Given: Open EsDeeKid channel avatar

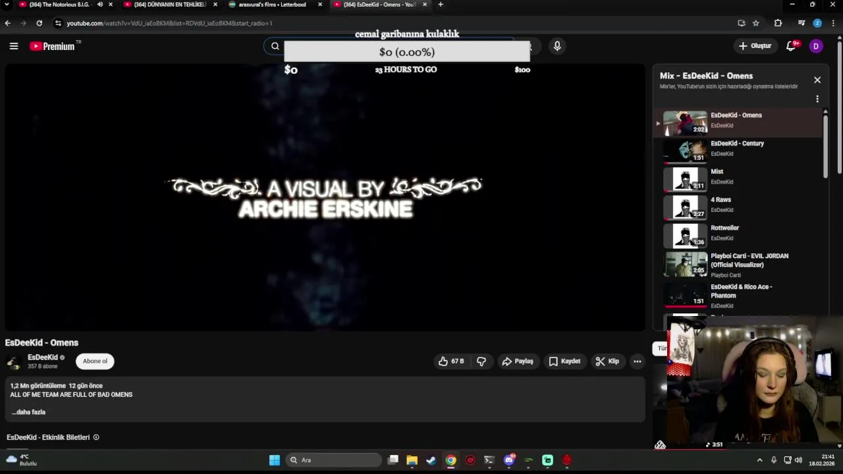Looking at the screenshot, I should click(13, 362).
